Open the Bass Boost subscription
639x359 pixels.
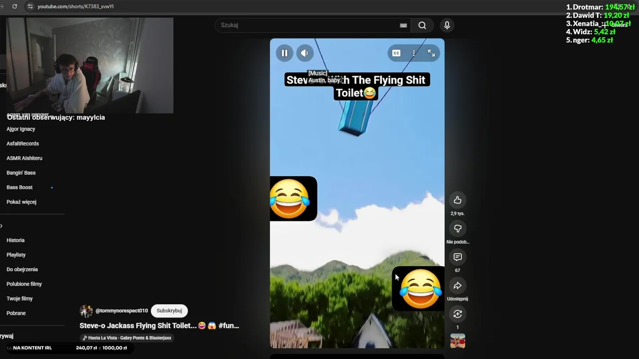[19, 187]
